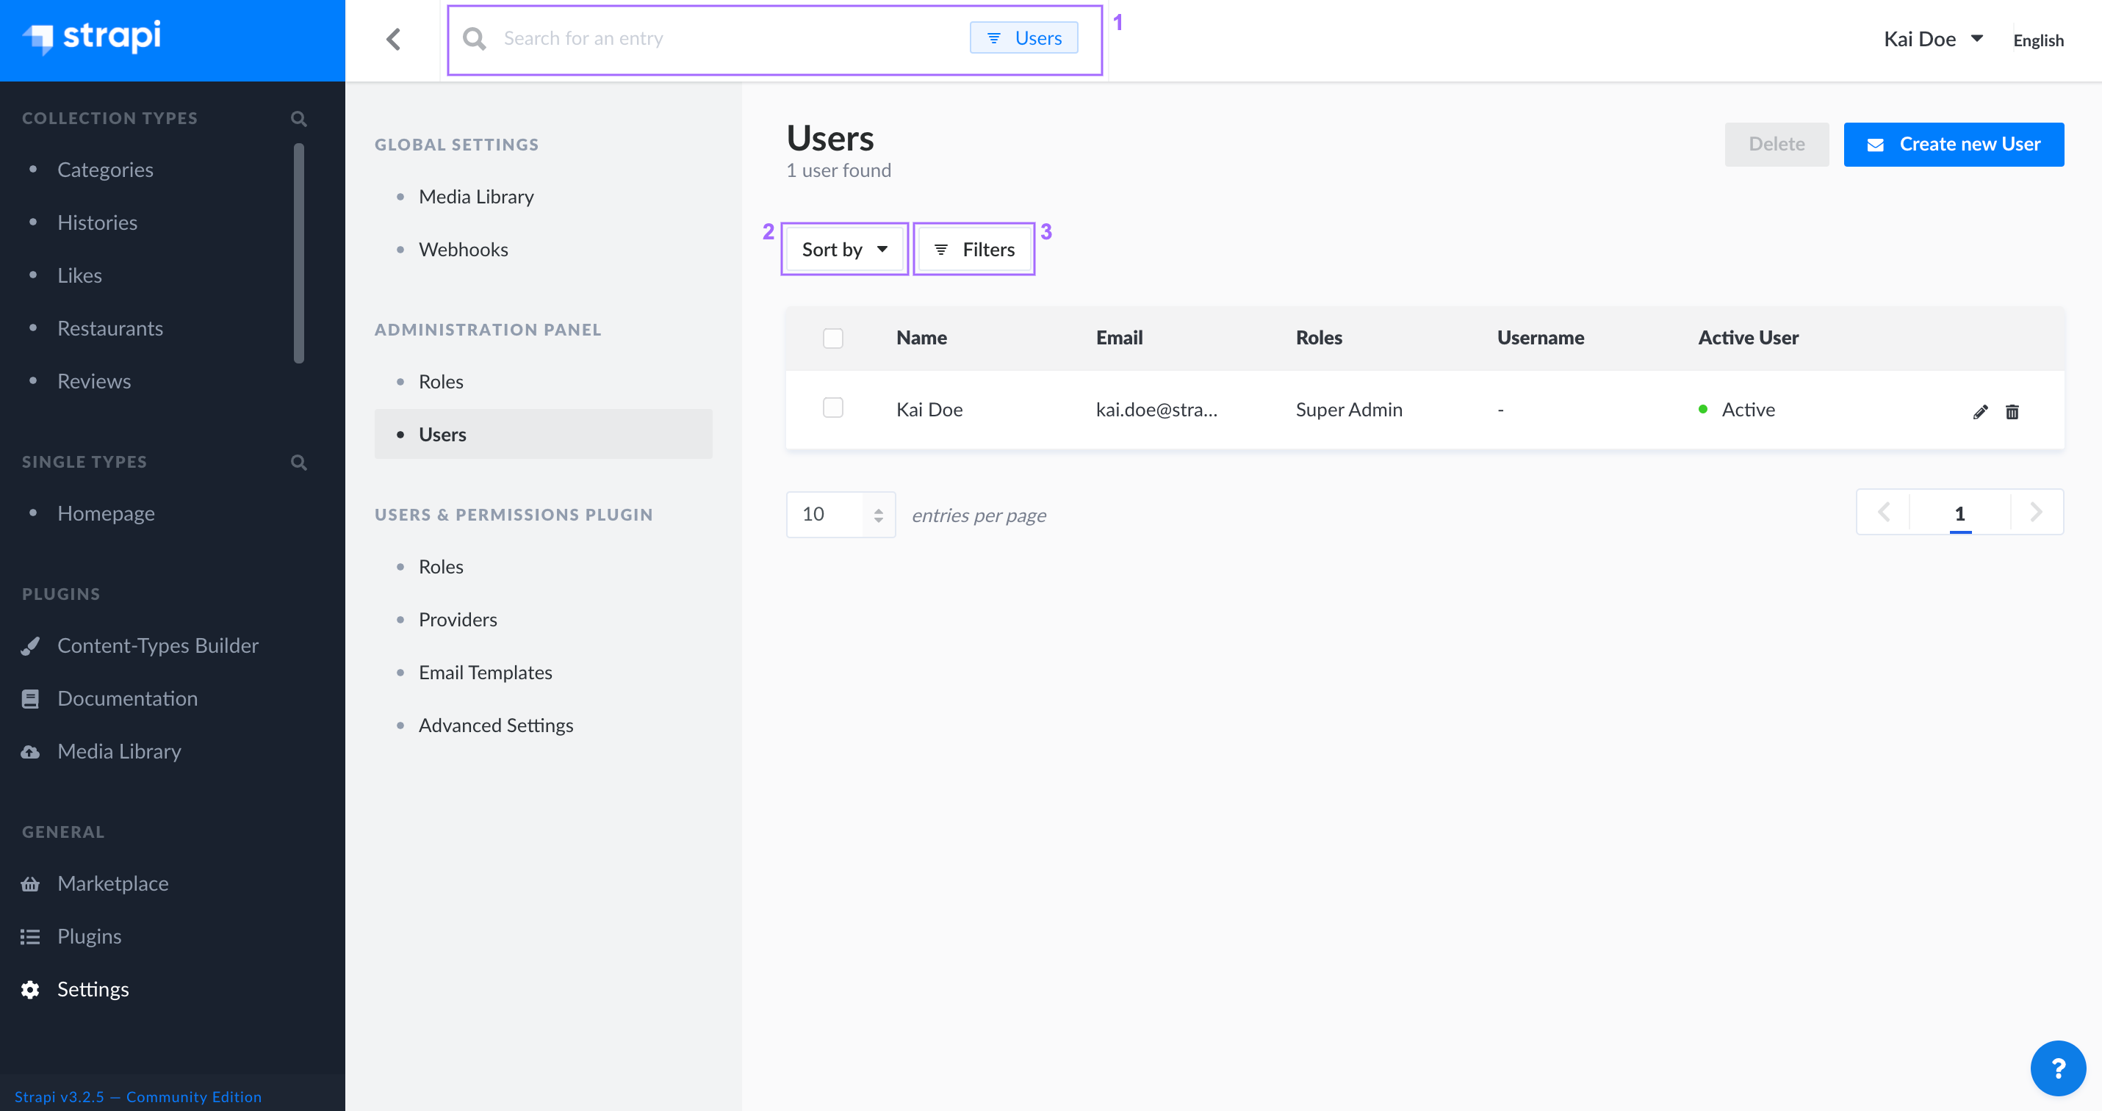This screenshot has width=2102, height=1111.
Task: Open the Marketplace
Action: click(x=112, y=883)
